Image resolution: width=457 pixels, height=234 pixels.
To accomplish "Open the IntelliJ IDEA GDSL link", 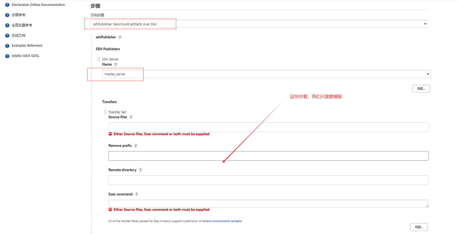I will pyautogui.click(x=26, y=56).
